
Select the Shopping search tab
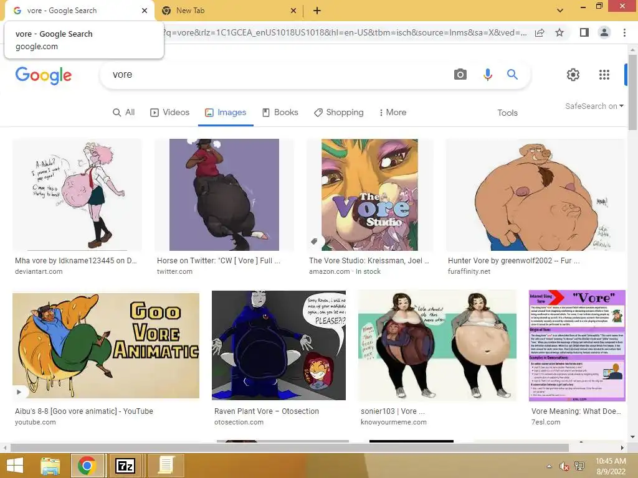click(338, 112)
